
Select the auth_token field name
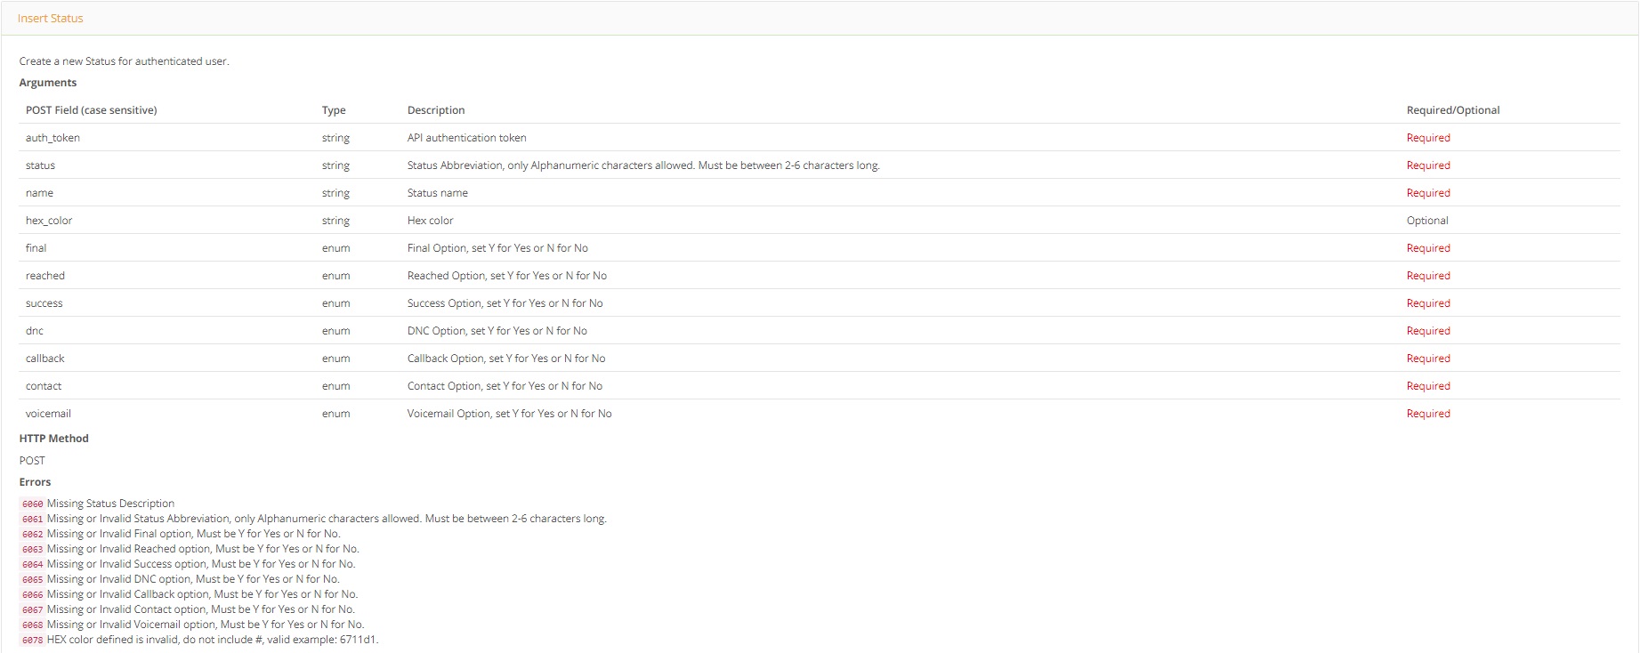[53, 138]
